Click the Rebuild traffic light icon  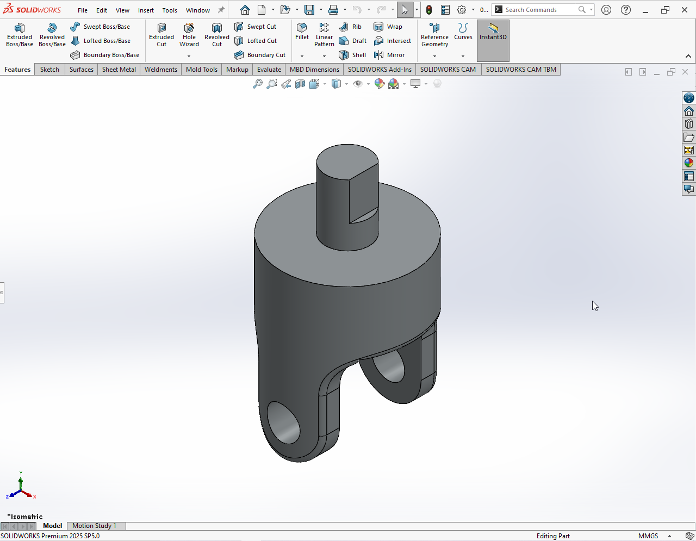[429, 10]
